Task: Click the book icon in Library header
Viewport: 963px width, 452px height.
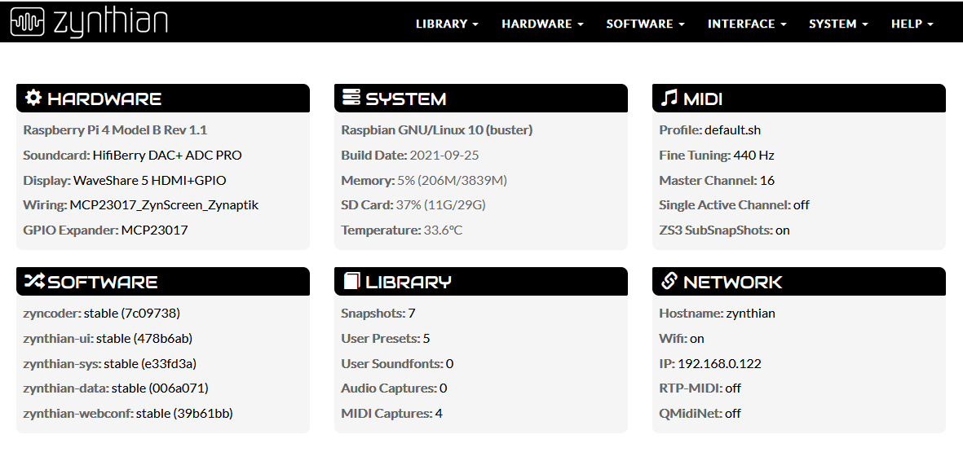Action: click(x=351, y=281)
